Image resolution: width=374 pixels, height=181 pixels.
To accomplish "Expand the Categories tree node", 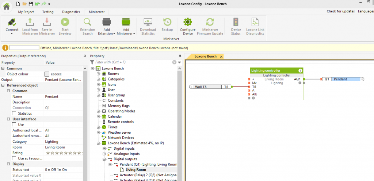I will pyautogui.click(x=98, y=79).
